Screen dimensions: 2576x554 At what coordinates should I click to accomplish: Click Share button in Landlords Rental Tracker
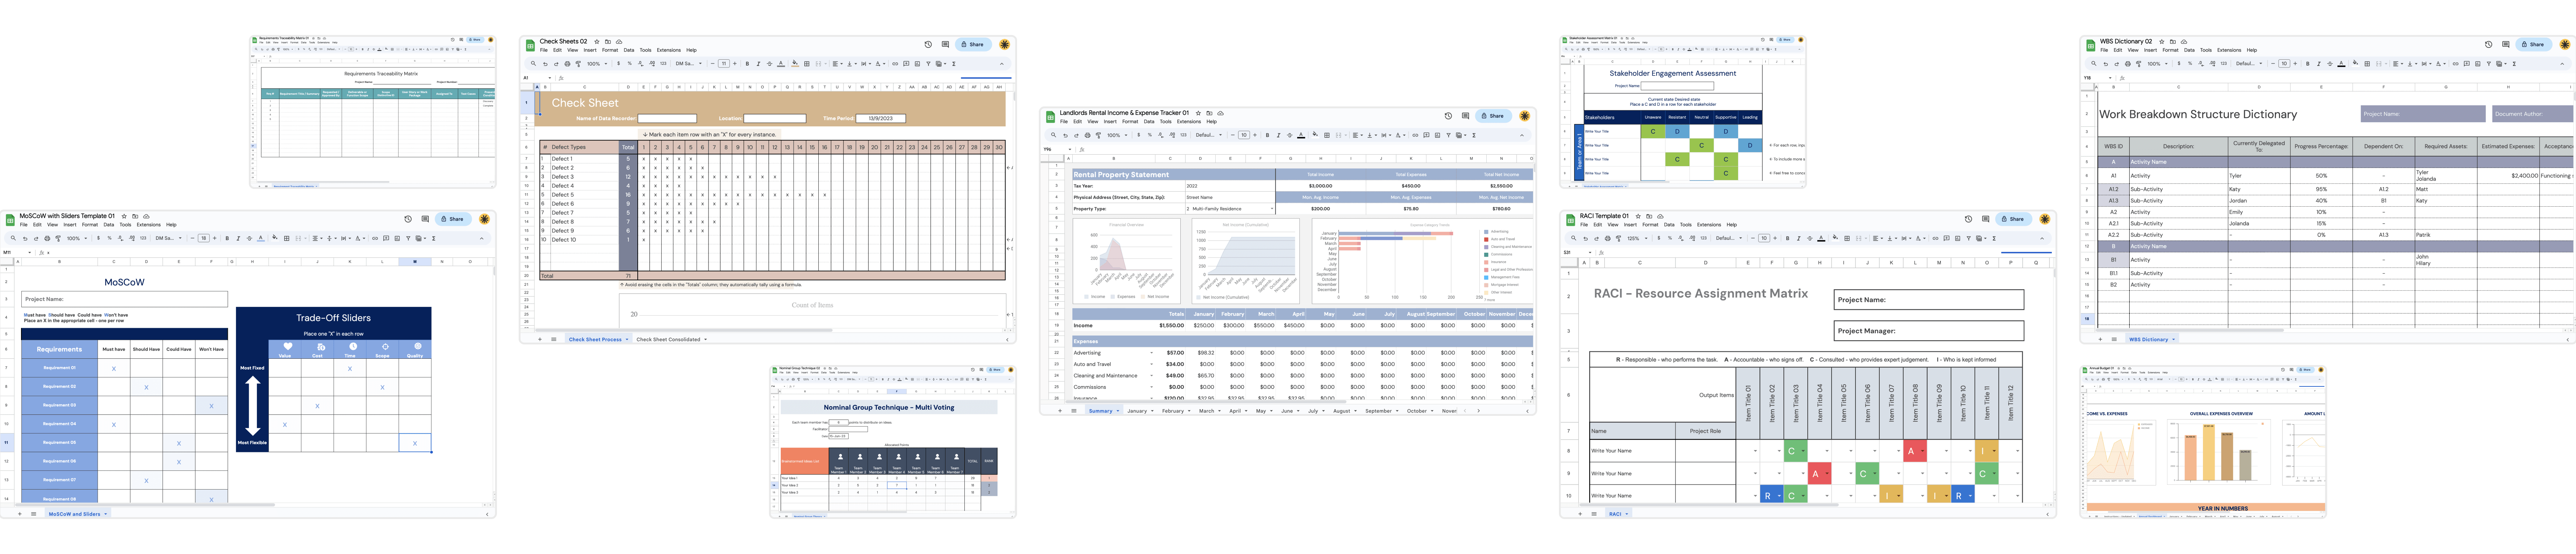point(1494,116)
